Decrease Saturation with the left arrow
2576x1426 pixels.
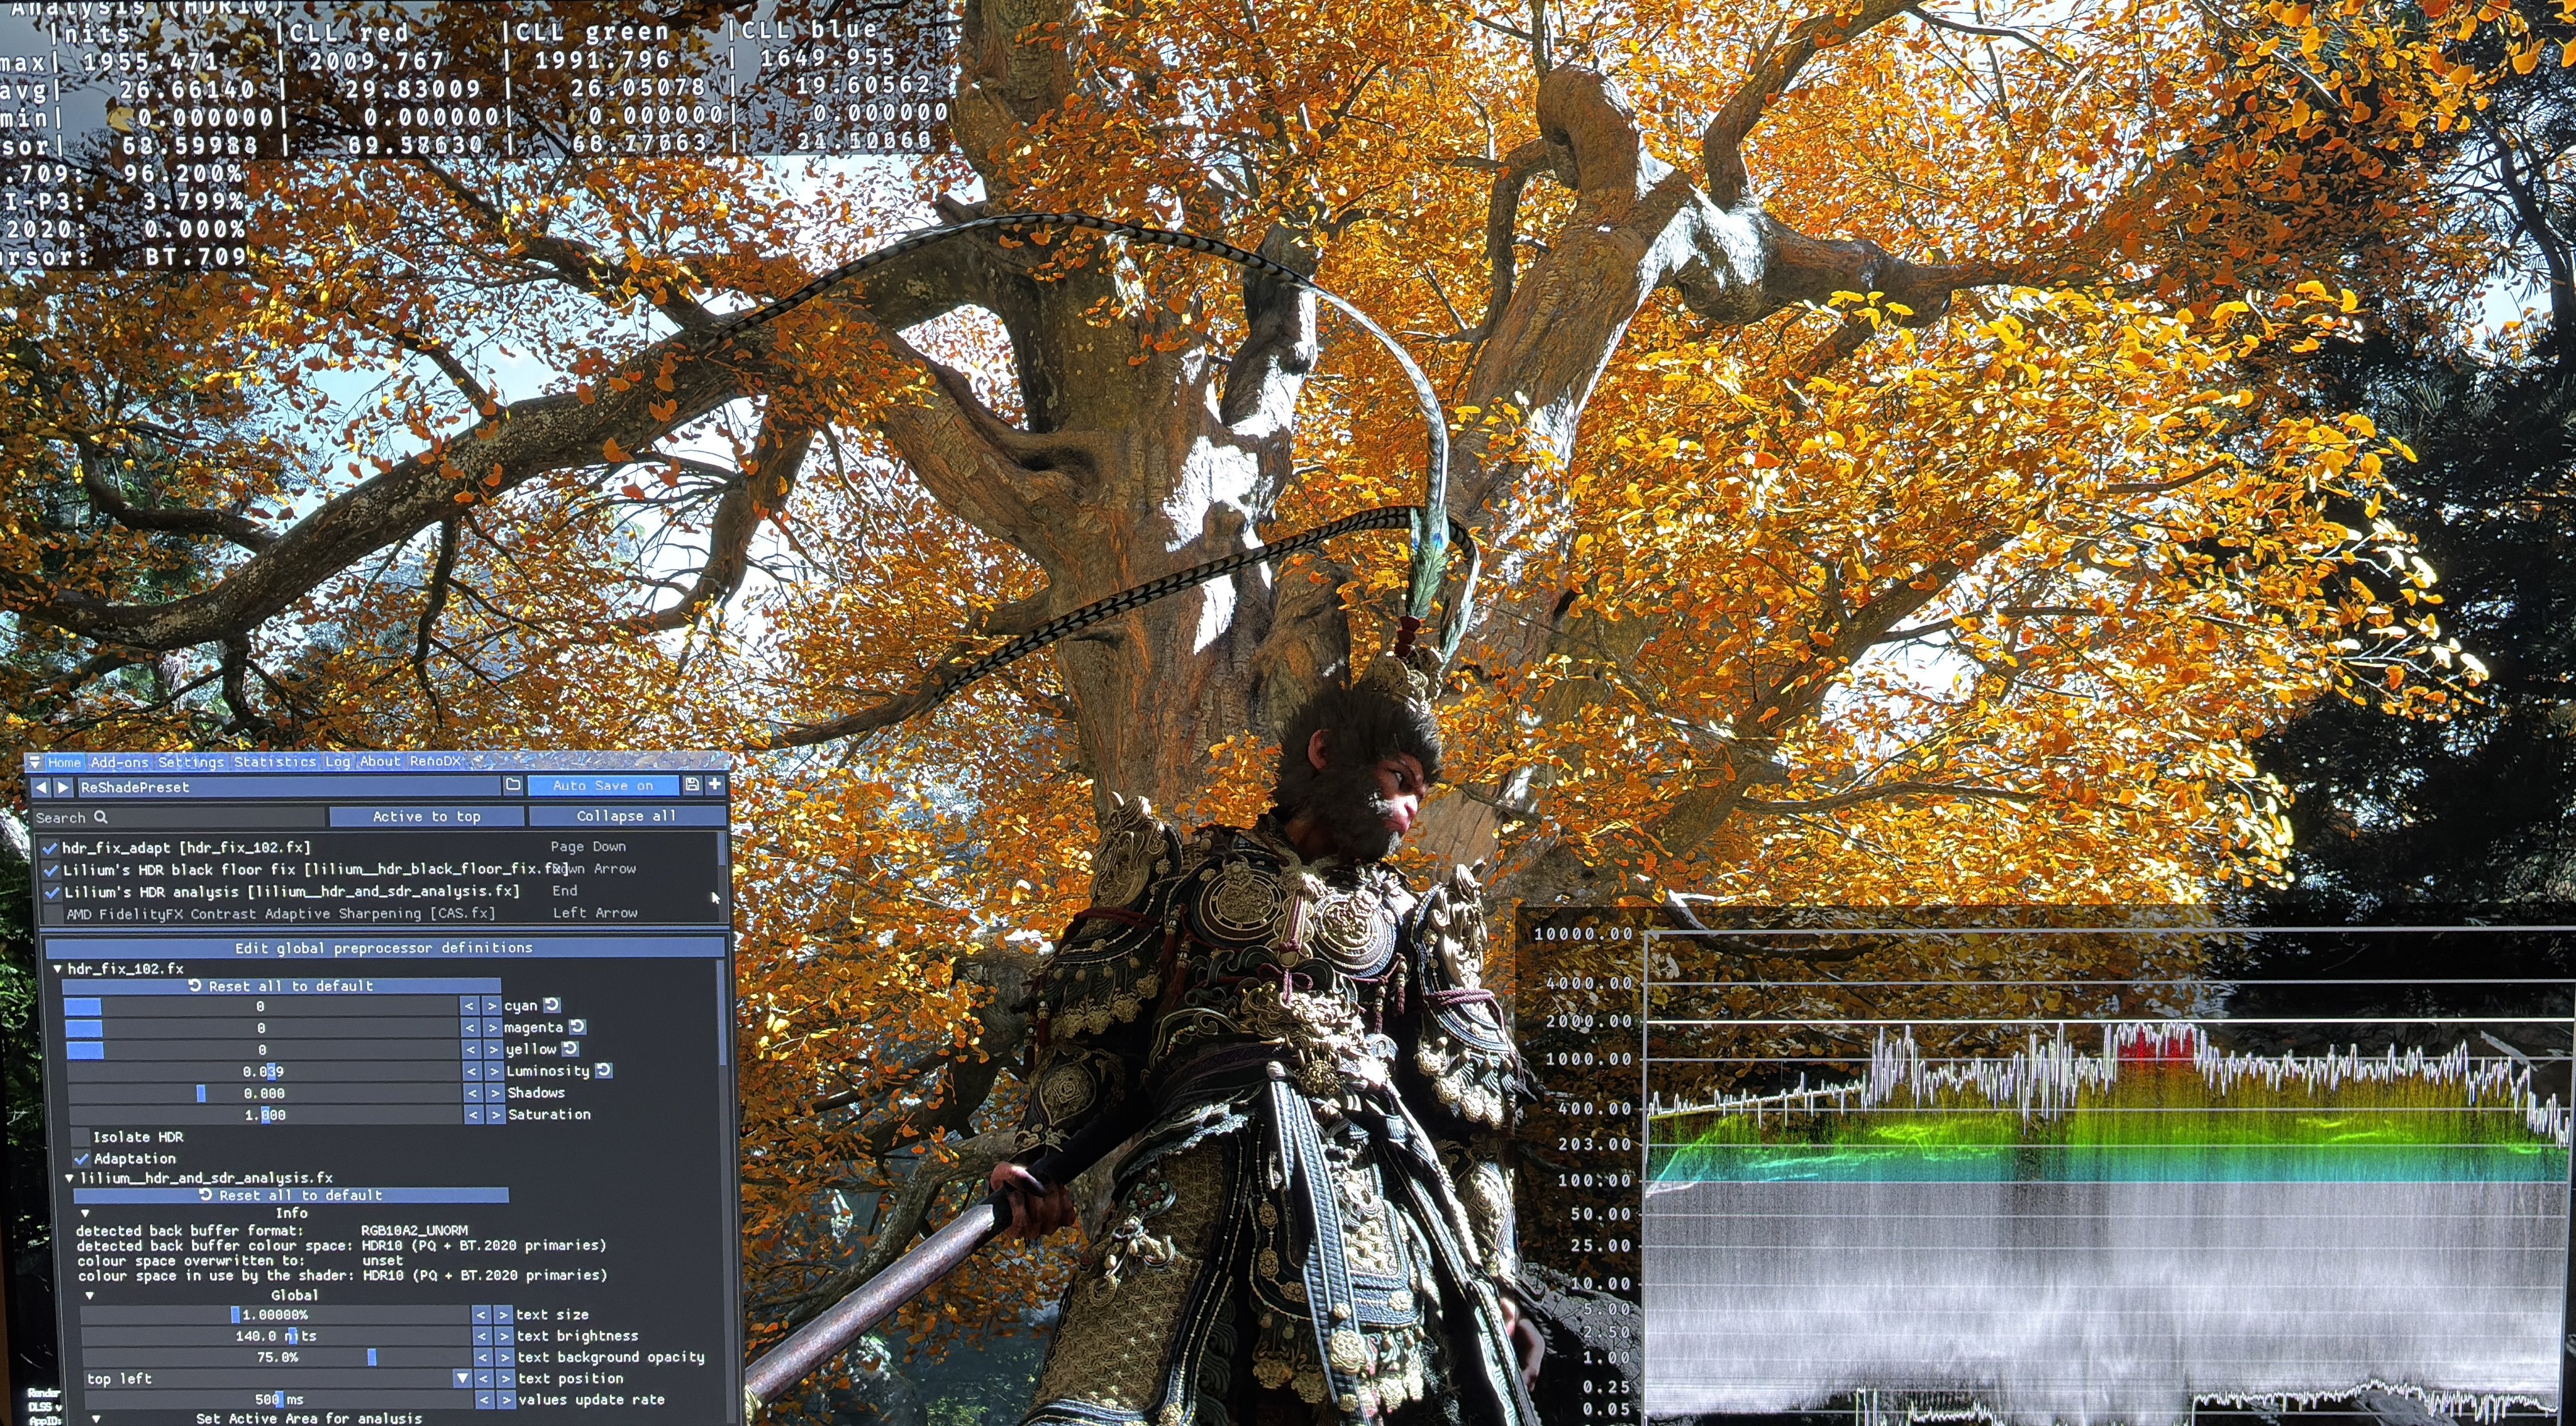point(474,1115)
